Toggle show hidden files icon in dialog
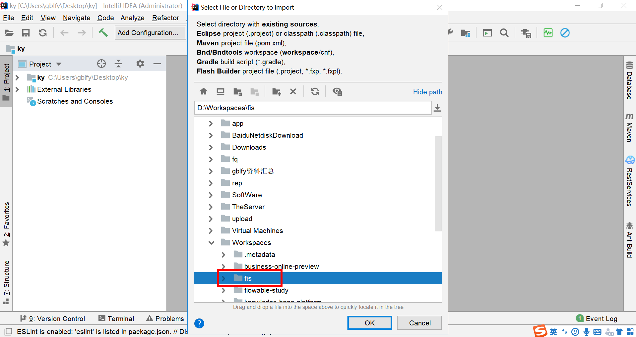 click(x=337, y=92)
